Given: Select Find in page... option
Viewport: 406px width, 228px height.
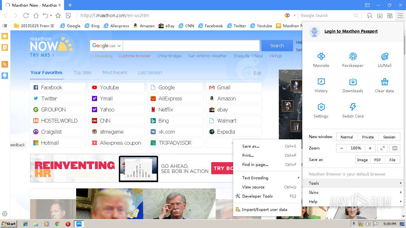Looking at the screenshot, I should point(267,165).
